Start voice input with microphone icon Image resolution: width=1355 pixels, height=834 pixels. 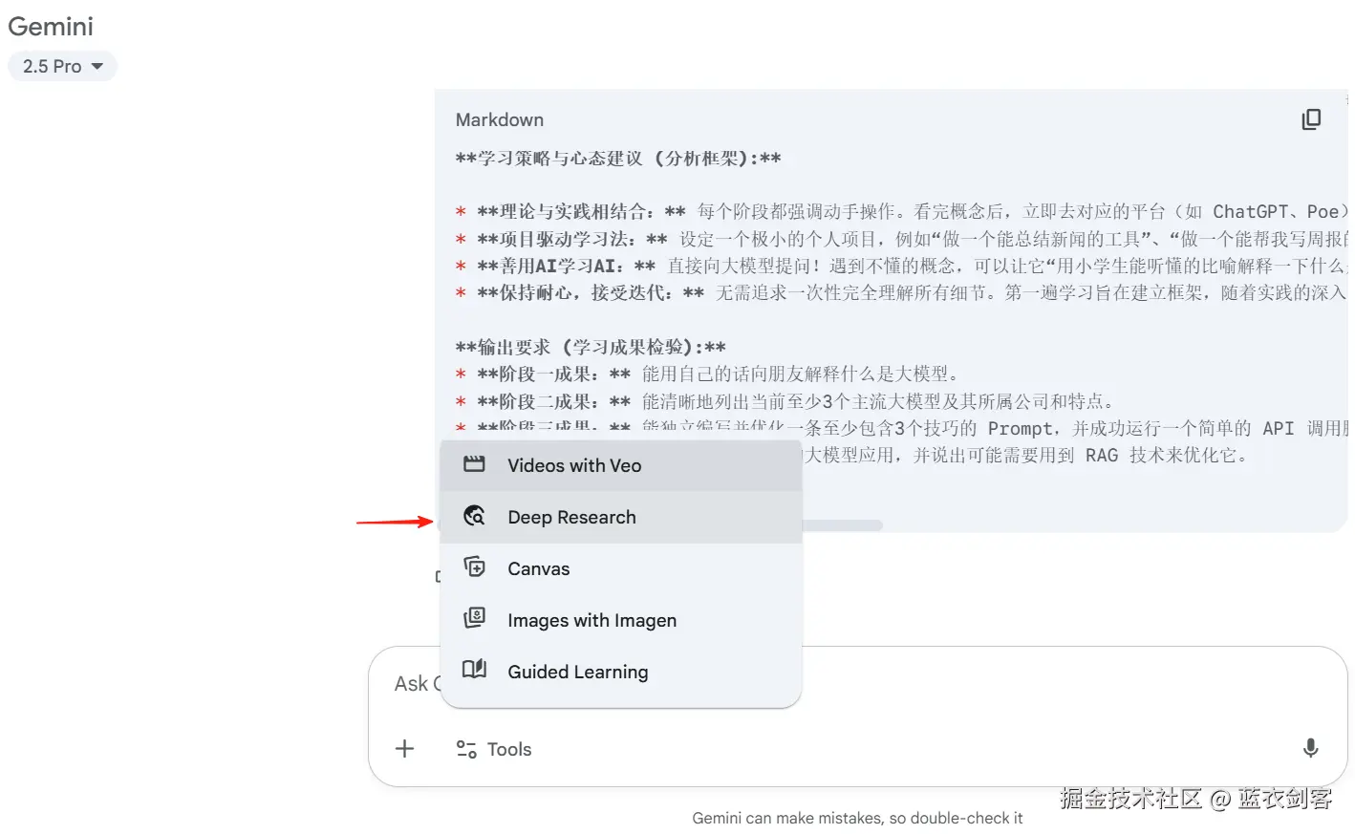[1310, 748]
